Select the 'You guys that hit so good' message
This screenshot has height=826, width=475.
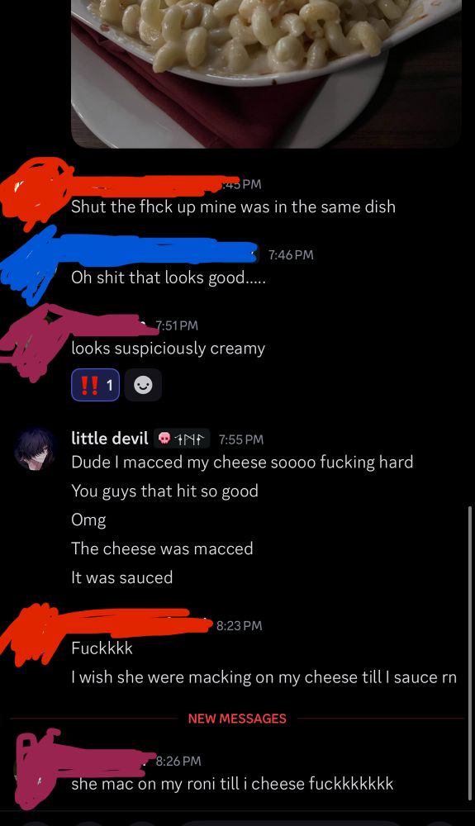(x=165, y=491)
